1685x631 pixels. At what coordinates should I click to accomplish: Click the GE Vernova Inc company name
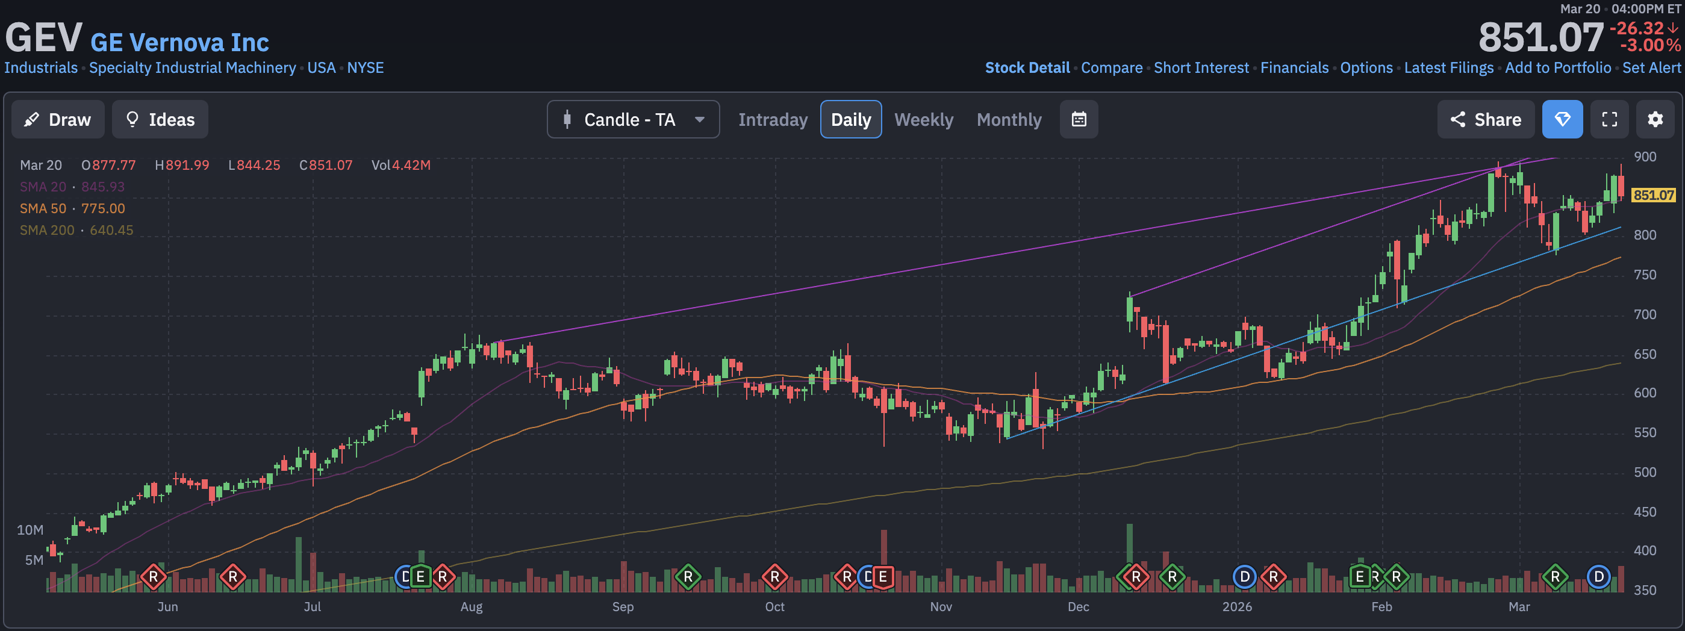(x=179, y=42)
